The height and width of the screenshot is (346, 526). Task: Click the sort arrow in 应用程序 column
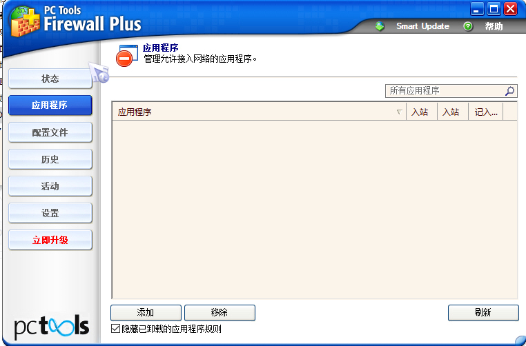(x=399, y=112)
